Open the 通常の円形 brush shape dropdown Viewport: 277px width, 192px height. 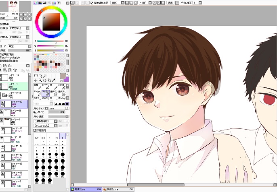(x=55, y=121)
